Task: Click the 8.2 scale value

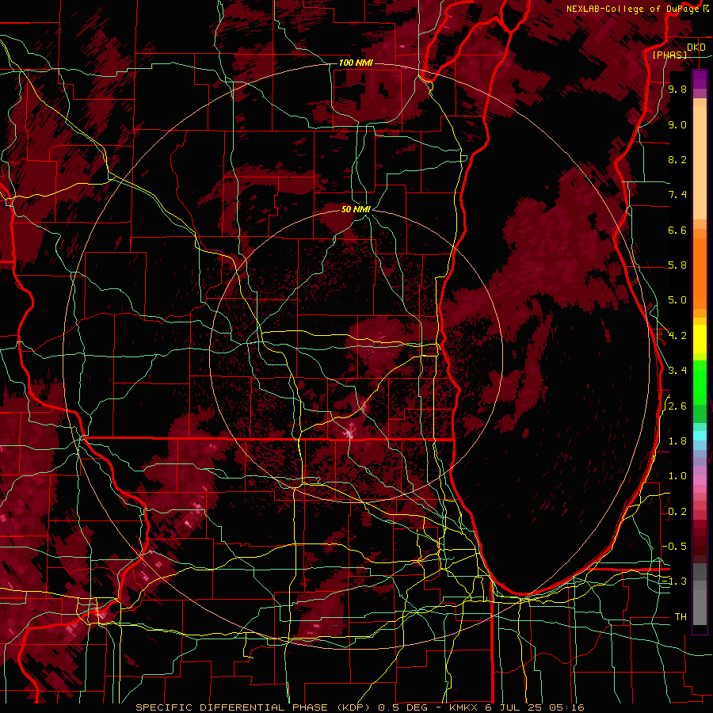Action: (x=677, y=159)
